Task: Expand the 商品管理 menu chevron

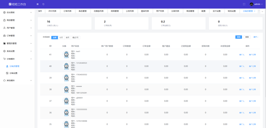Action: (31, 20)
